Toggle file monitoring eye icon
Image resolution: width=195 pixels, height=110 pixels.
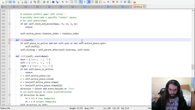pos(108,2)
